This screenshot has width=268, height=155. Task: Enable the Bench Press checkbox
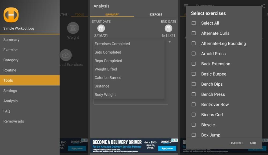(x=193, y=94)
